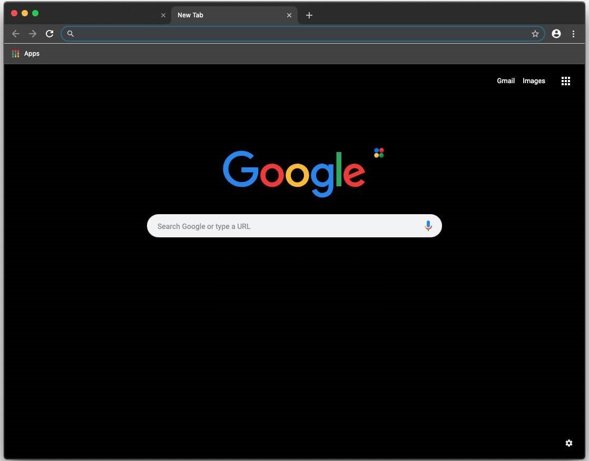The width and height of the screenshot is (589, 461).
Task: Close the first untitled tab
Action: [163, 15]
